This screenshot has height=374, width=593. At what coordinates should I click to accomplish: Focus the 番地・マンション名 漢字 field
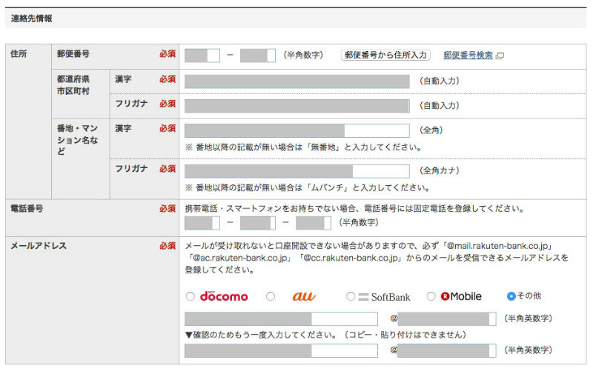pyautogui.click(x=296, y=130)
